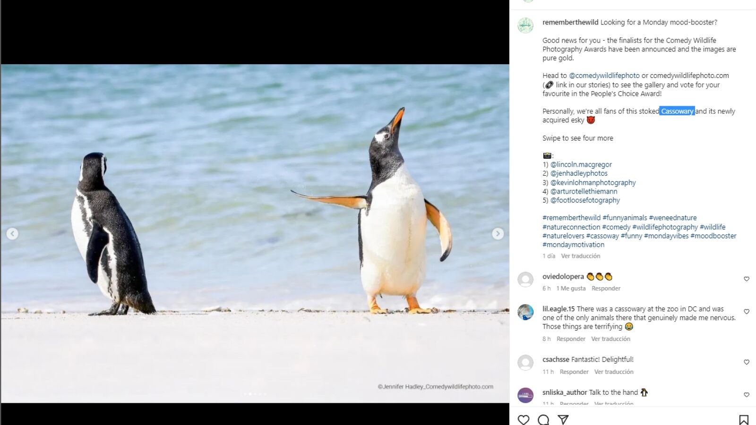Open lil.eagle.15 profile picture
This screenshot has height=425, width=756.
(x=525, y=312)
